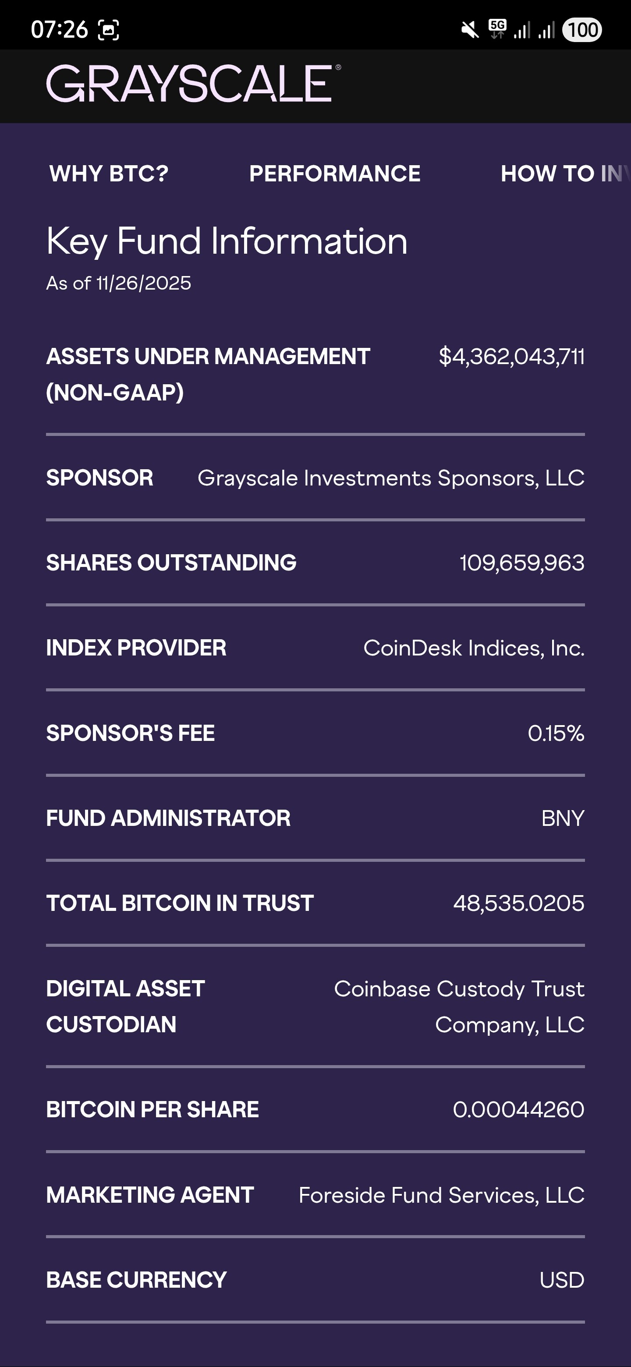Viewport: 631px width, 1367px height.
Task: Tap the battery level indicator
Action: tap(582, 30)
